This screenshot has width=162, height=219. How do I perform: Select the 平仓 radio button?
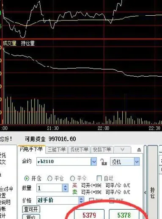point(49,178)
